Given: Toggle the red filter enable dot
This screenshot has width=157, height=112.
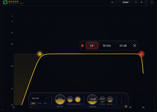Looking at the screenshot, I should tap(82, 46).
